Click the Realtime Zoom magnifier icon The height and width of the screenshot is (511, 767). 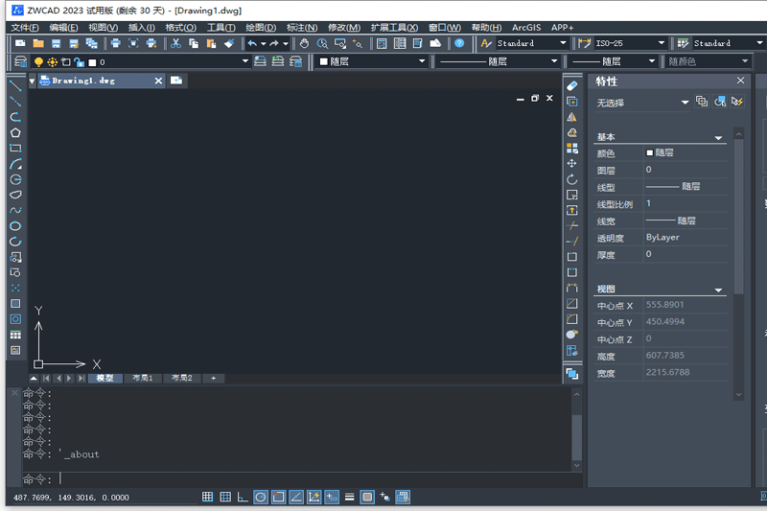(322, 43)
